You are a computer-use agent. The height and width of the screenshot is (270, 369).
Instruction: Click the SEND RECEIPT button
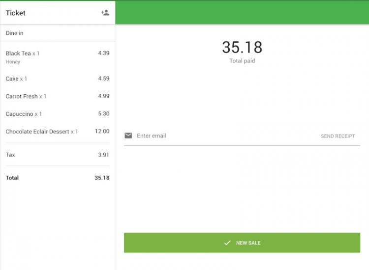click(338, 136)
